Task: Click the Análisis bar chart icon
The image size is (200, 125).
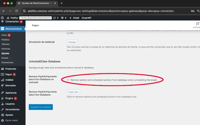Action: coord(2,80)
